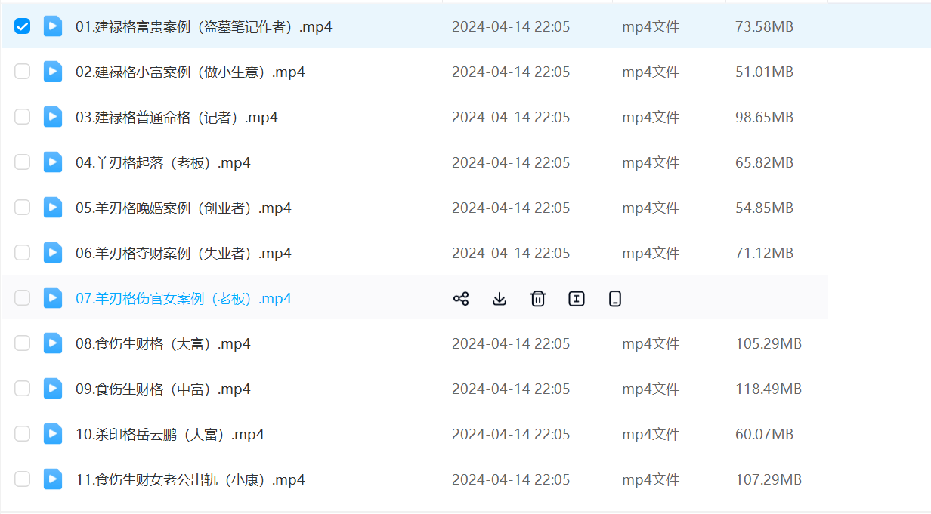Click video file icon for 10.杀印格岳云鹏
The height and width of the screenshot is (514, 931).
(53, 434)
